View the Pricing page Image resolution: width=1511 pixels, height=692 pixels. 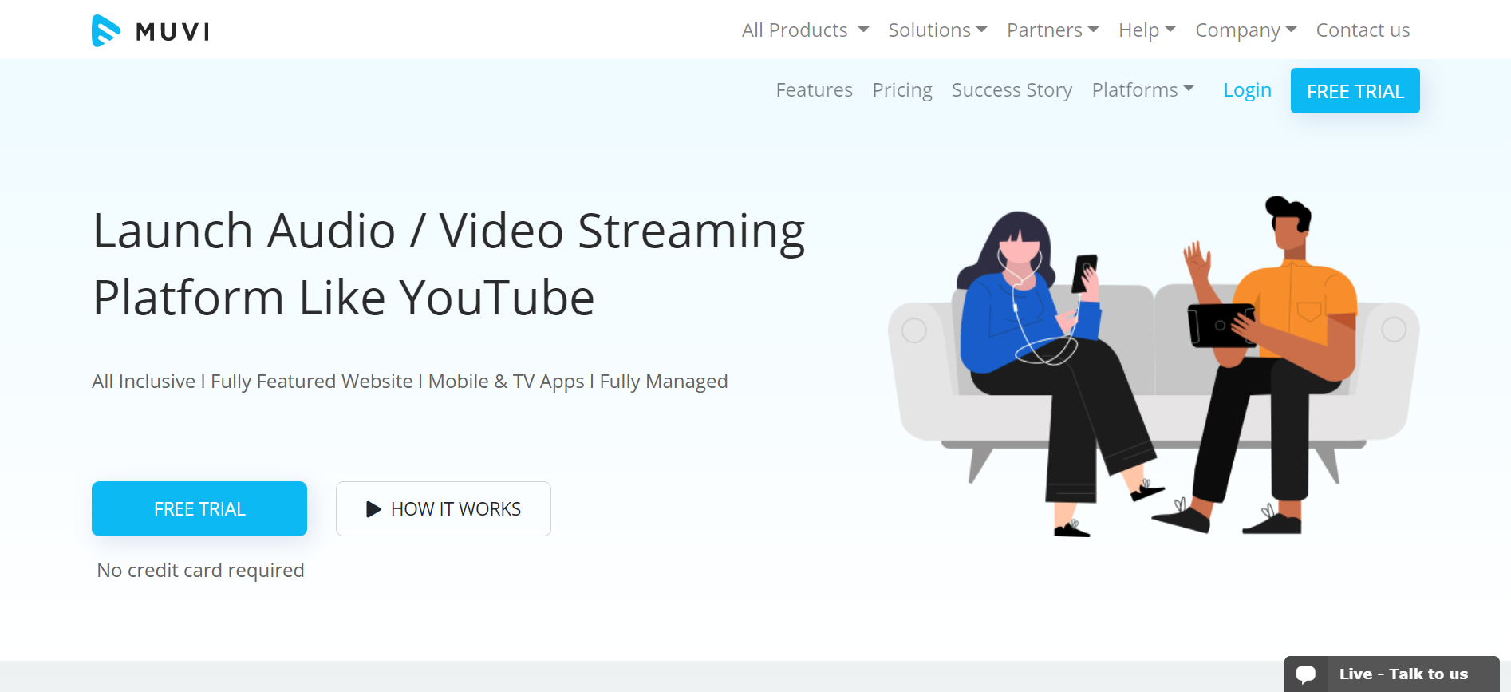pyautogui.click(x=902, y=90)
